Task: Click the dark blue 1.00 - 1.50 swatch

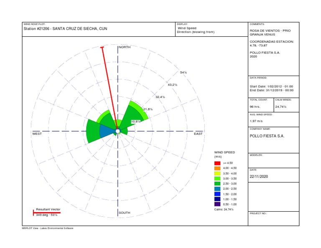Action: tap(217, 199)
